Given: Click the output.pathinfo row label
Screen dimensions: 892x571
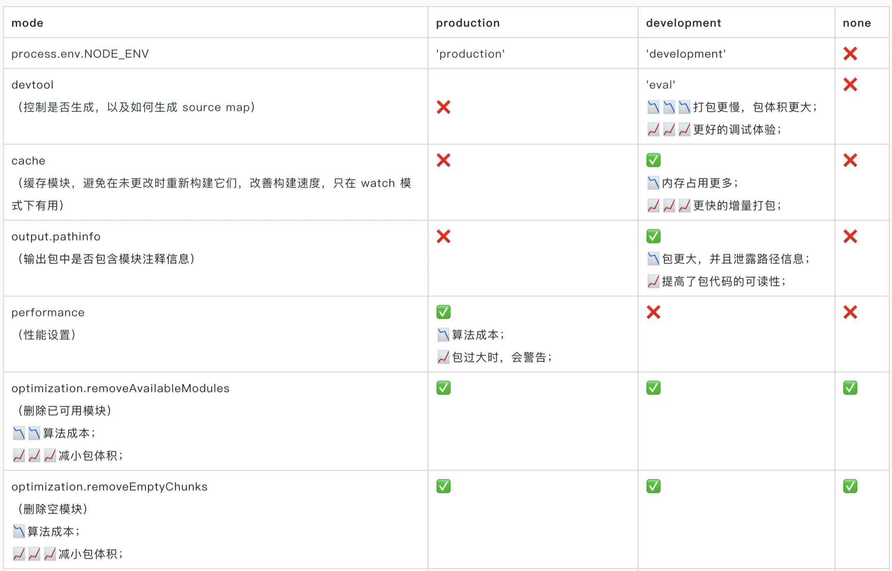Looking at the screenshot, I should pos(56,237).
